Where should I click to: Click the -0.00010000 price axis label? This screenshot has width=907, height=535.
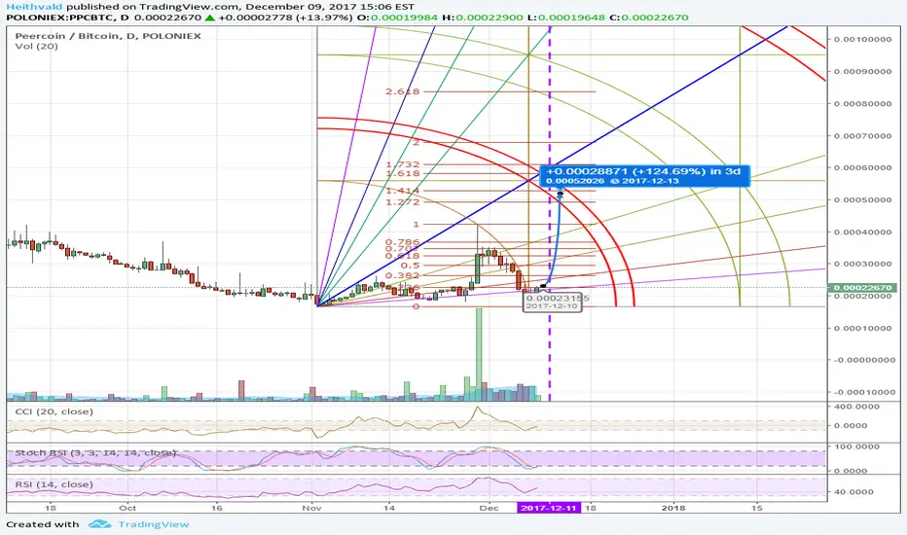point(862,392)
